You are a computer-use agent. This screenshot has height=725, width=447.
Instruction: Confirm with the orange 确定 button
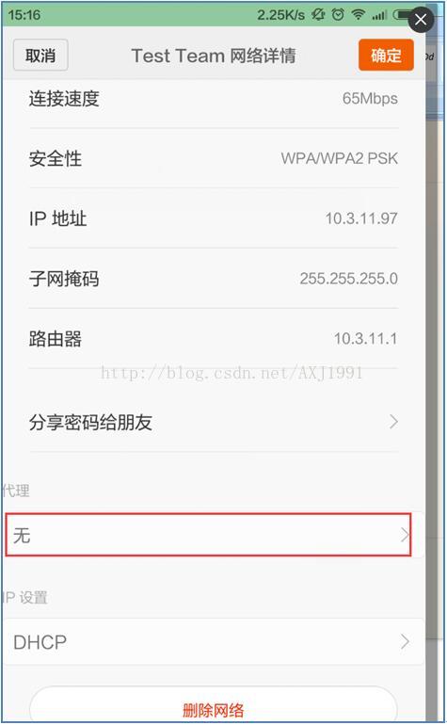point(386,55)
